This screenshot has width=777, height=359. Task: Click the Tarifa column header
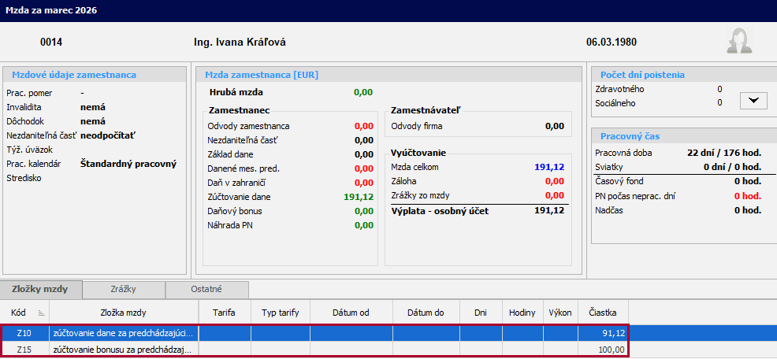pyautogui.click(x=224, y=312)
